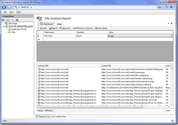The height and width of the screenshot is (125, 178).
Task: Click the Linked-URL column header
Action: coord(133,66)
